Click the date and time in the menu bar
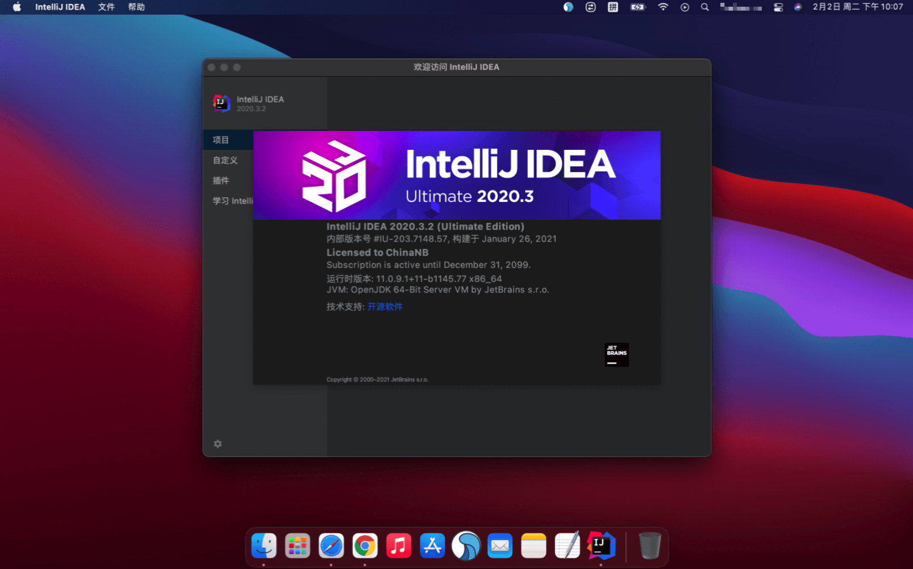Image resolution: width=913 pixels, height=569 pixels. pyautogui.click(x=857, y=7)
